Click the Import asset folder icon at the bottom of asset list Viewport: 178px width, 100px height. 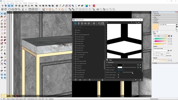point(80,80)
